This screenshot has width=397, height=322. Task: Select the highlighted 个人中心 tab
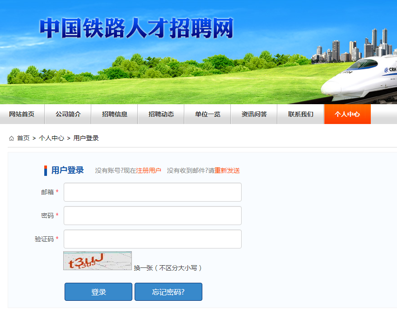click(347, 114)
